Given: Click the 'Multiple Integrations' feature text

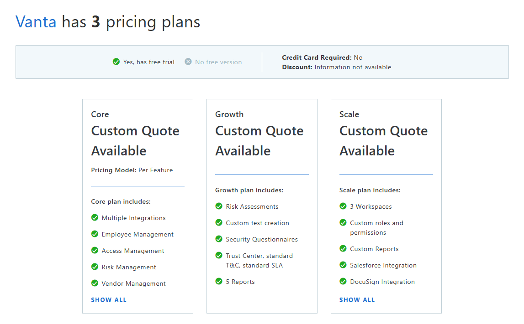Looking at the screenshot, I should coord(134,218).
